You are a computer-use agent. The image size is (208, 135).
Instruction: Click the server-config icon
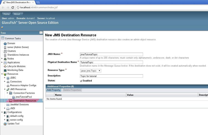point(8,120)
